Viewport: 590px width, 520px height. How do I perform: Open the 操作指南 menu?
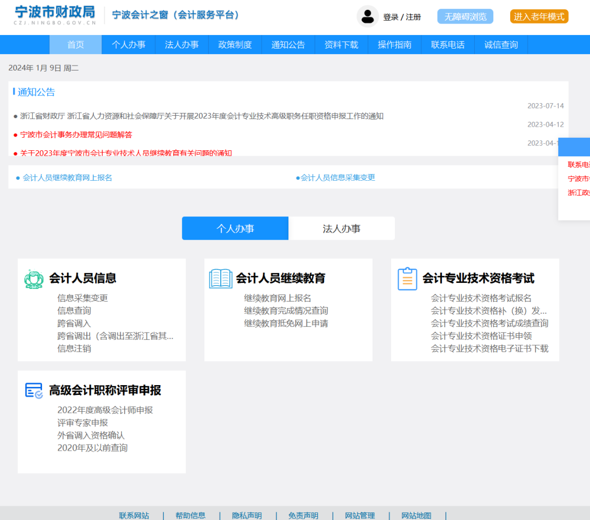(394, 44)
